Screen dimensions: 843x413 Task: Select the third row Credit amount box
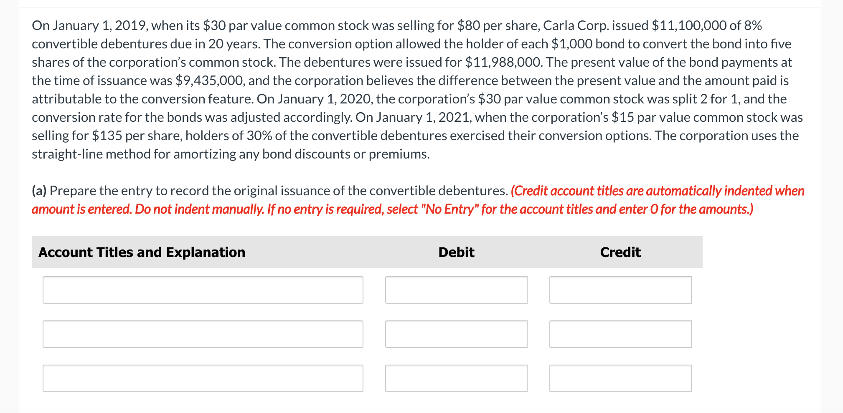coord(620,378)
